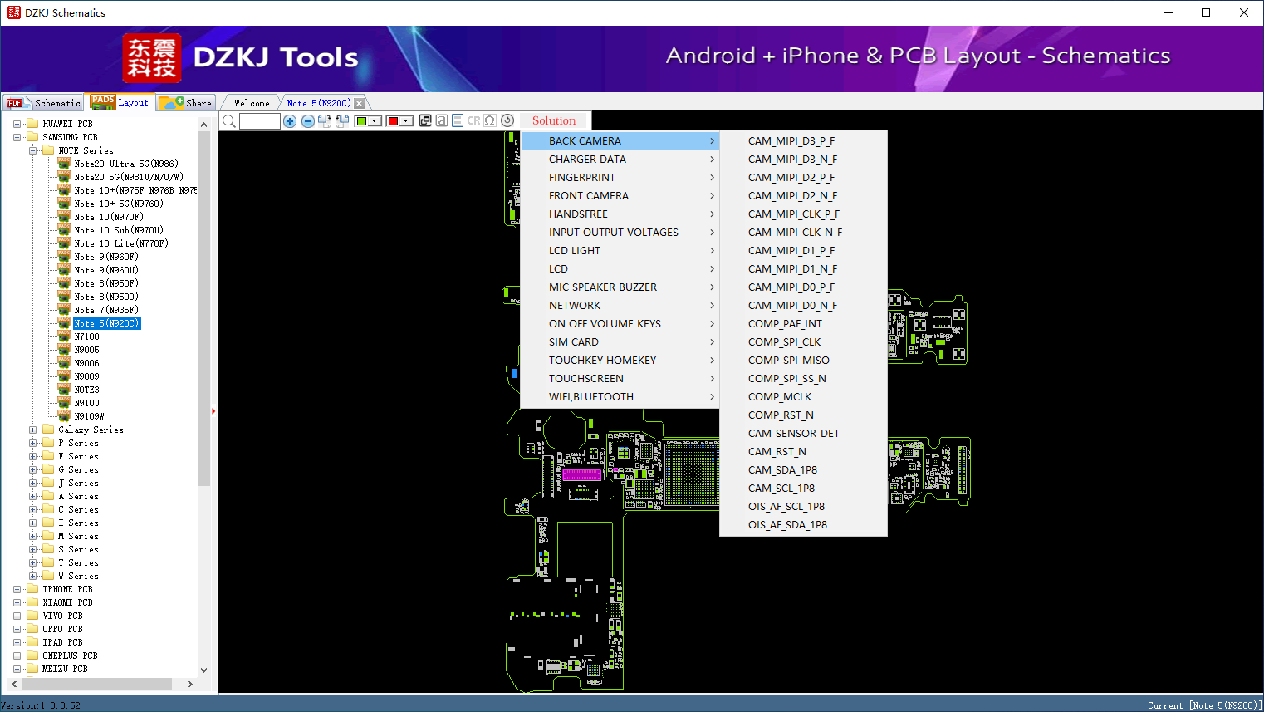This screenshot has width=1264, height=712.
Task: Click the green color swatch
Action: click(361, 121)
